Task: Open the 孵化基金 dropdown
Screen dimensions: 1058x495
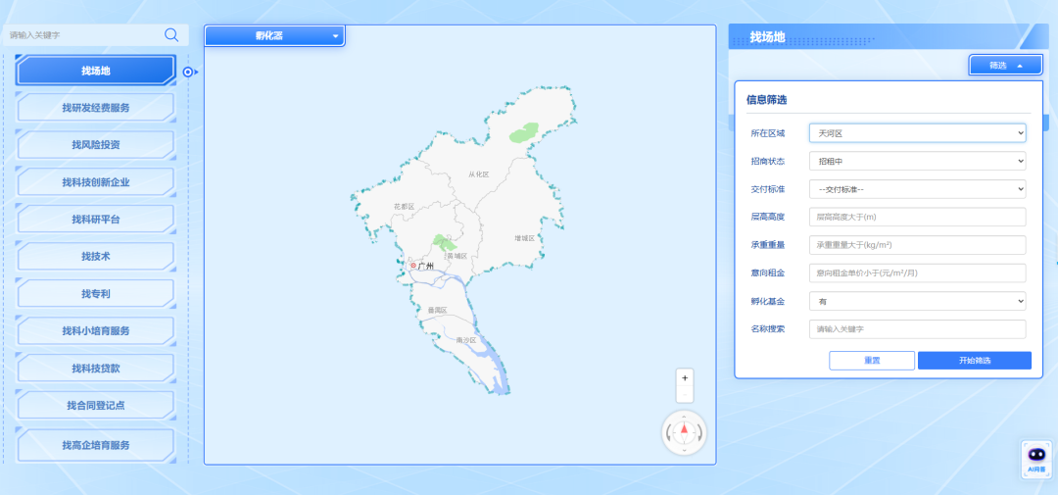Action: click(917, 301)
